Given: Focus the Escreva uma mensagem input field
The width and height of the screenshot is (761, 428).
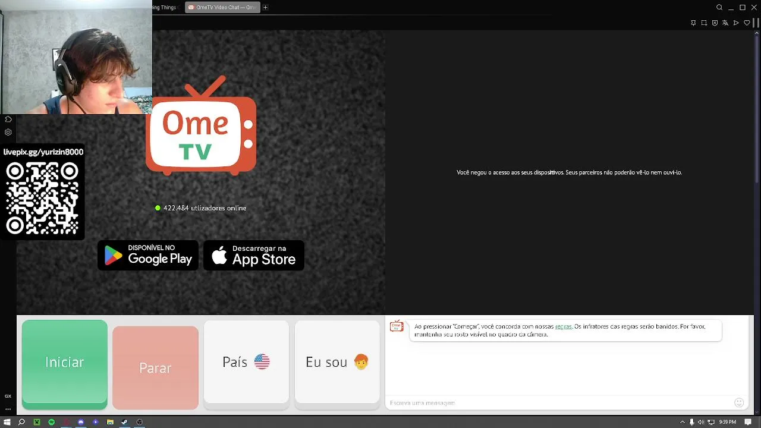Looking at the screenshot, I should coord(559,403).
